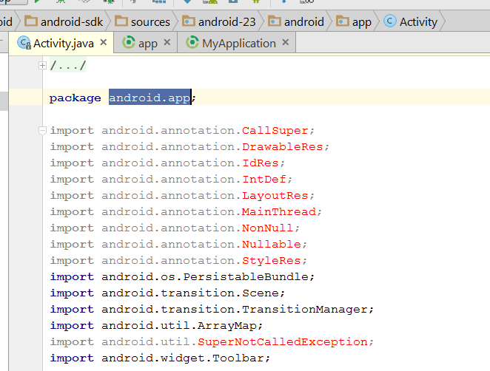Close the Activity.java tab
The width and height of the screenshot is (490, 371).
coord(104,42)
